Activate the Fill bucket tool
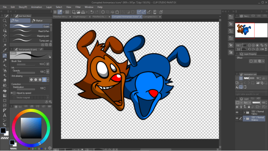Image resolution: width=268 pixels, height=151 pixels. click(x=5, y=91)
